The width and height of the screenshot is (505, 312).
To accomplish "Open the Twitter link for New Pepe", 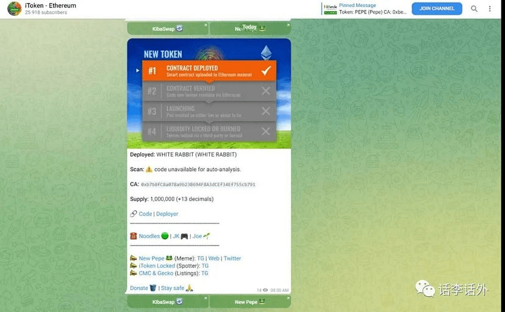I will point(232,258).
